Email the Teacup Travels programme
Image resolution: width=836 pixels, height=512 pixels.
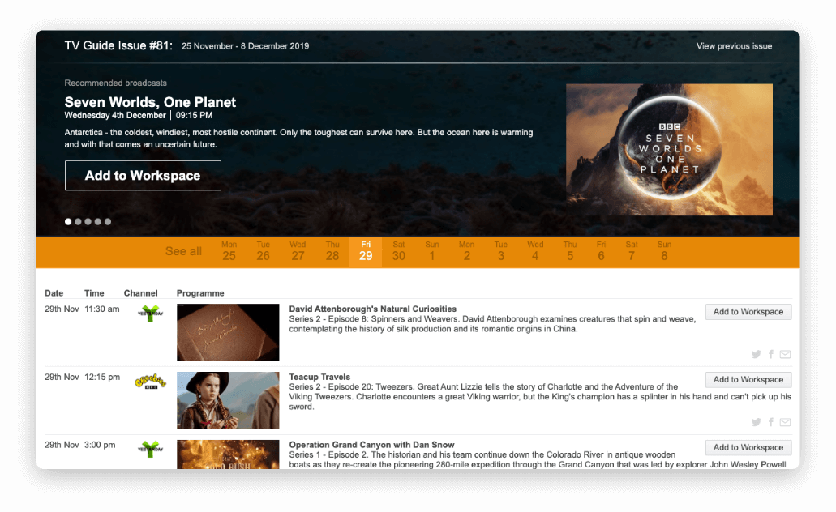point(786,423)
